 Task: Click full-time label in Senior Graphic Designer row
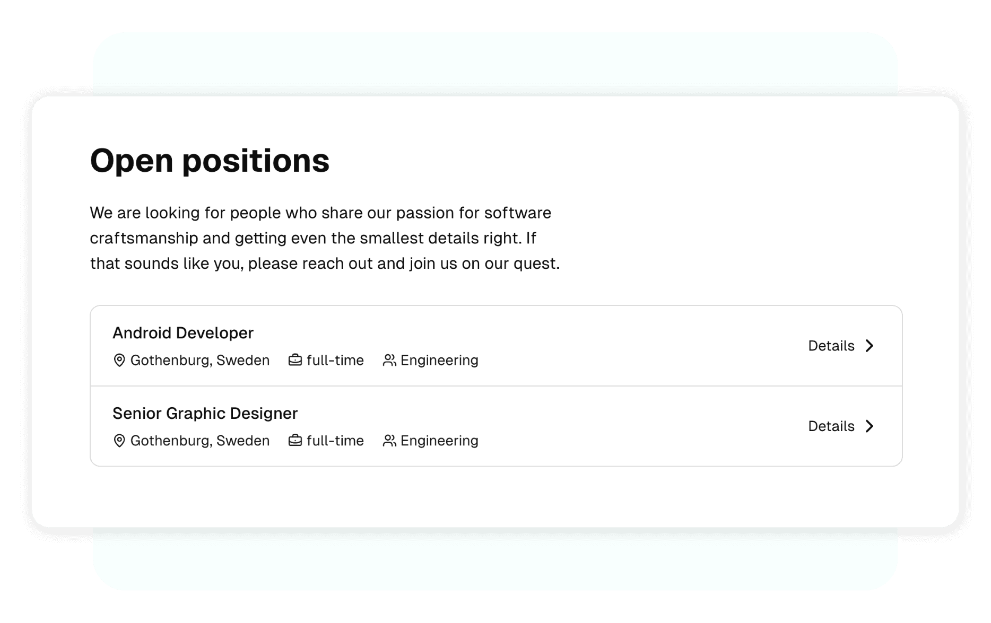[335, 441]
